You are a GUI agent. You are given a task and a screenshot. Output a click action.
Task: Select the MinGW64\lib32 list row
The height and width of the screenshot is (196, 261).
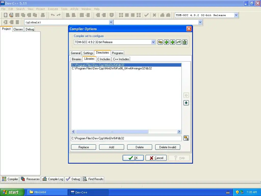coord(126,65)
